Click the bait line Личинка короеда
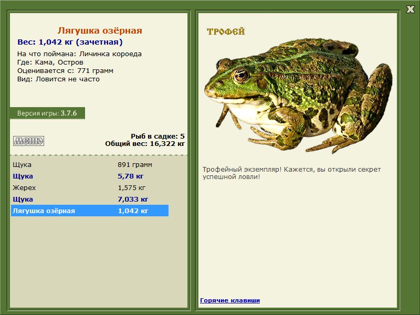Image resolution: width=420 pixels, height=315 pixels. pyautogui.click(x=79, y=54)
